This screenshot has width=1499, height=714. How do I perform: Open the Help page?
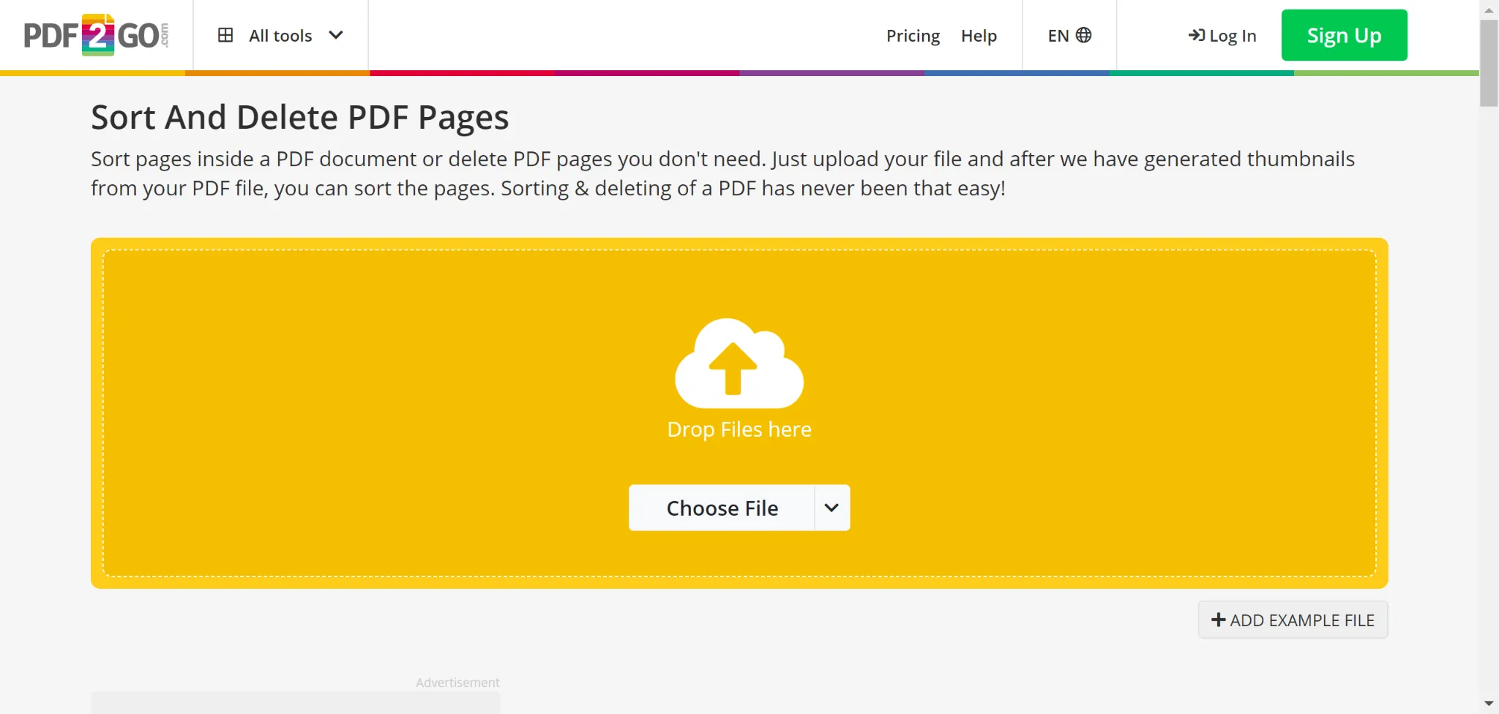click(x=979, y=35)
